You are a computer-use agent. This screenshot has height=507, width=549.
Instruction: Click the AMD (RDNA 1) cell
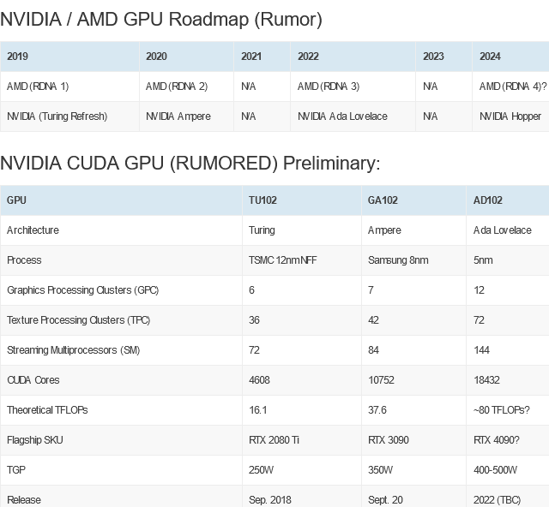(38, 86)
